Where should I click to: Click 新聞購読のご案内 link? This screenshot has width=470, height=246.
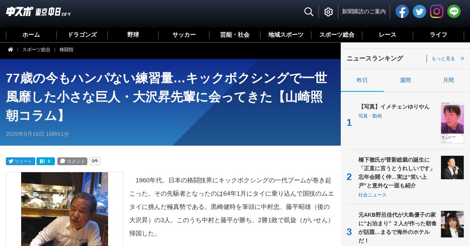pyautogui.click(x=364, y=12)
